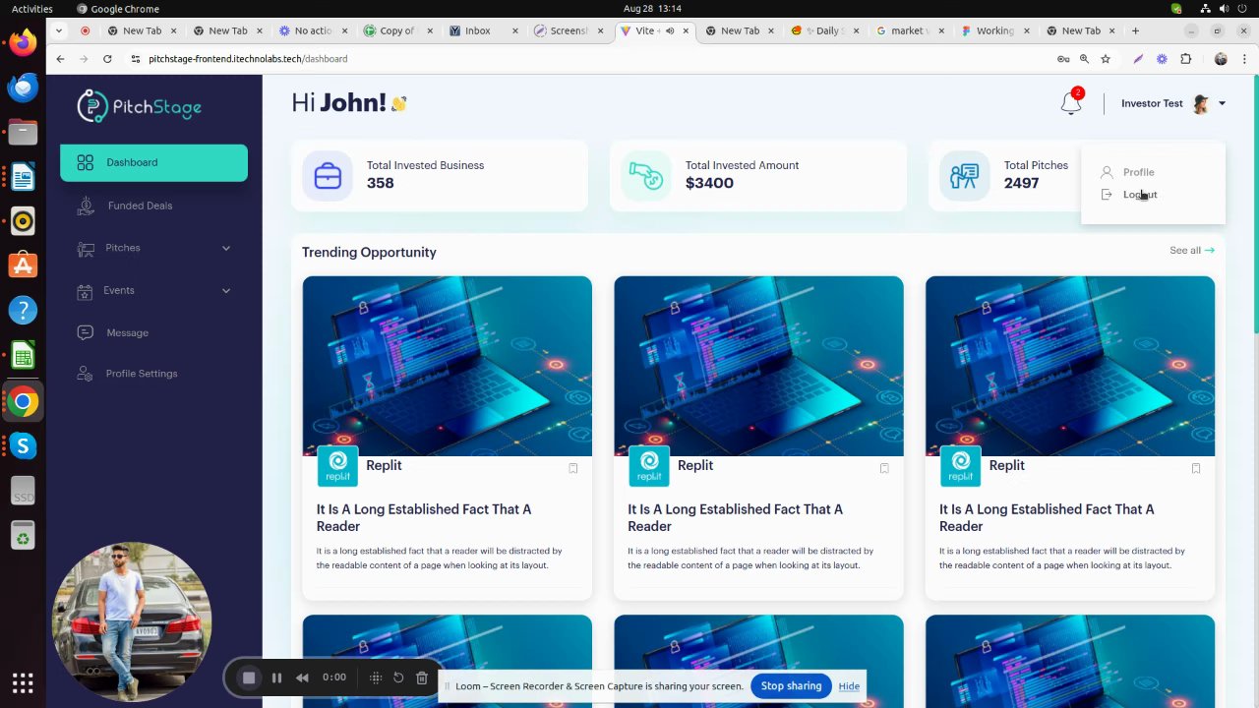The image size is (1259, 708).
Task: Open LibreOffice Writer from the dock
Action: (x=23, y=176)
